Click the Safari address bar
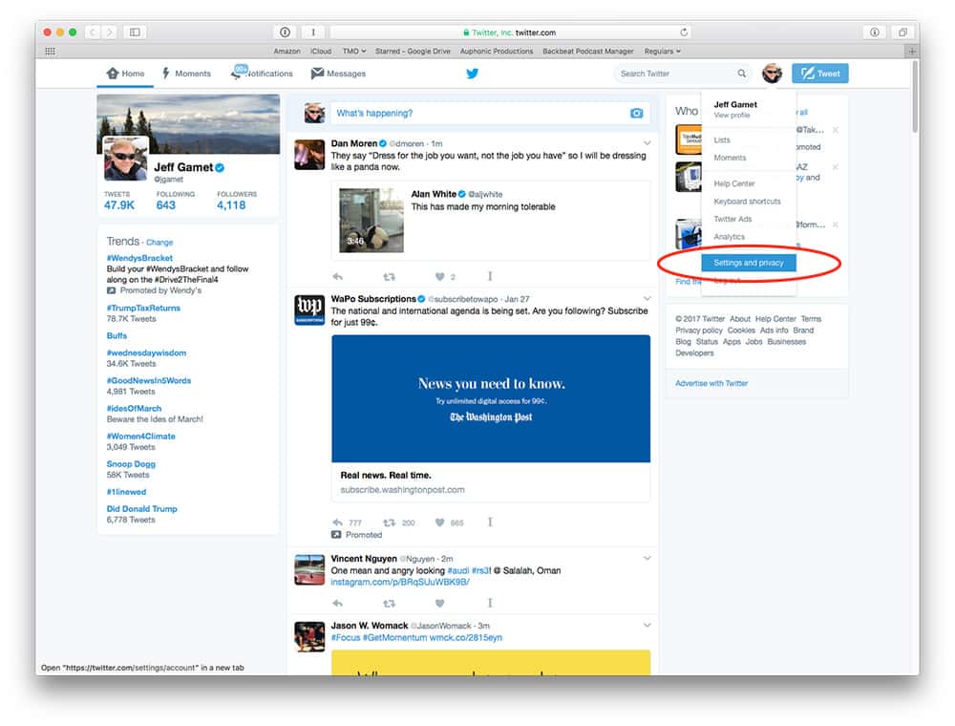 click(x=511, y=32)
